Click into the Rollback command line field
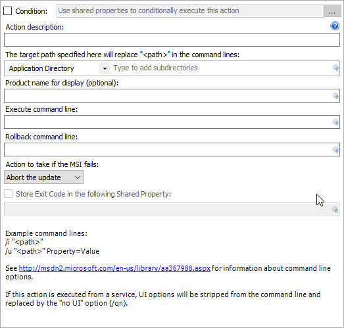Image resolution: width=344 pixels, height=328 pixels. [x=172, y=149]
